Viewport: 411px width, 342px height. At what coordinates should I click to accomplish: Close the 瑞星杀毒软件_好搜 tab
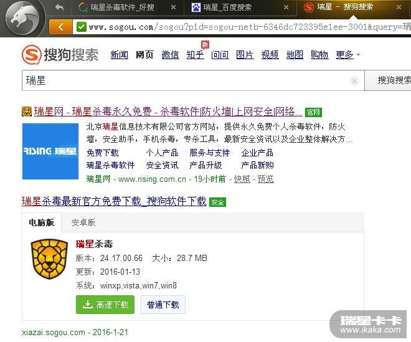(x=173, y=7)
